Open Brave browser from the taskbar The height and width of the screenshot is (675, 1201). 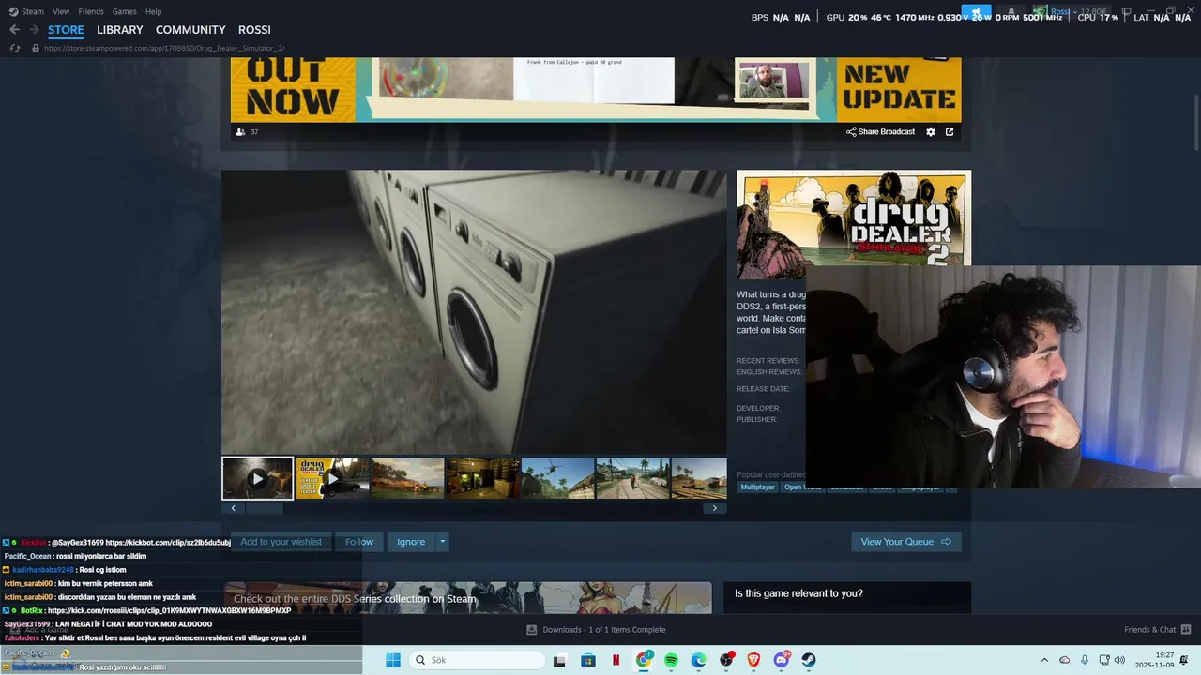[x=753, y=660]
